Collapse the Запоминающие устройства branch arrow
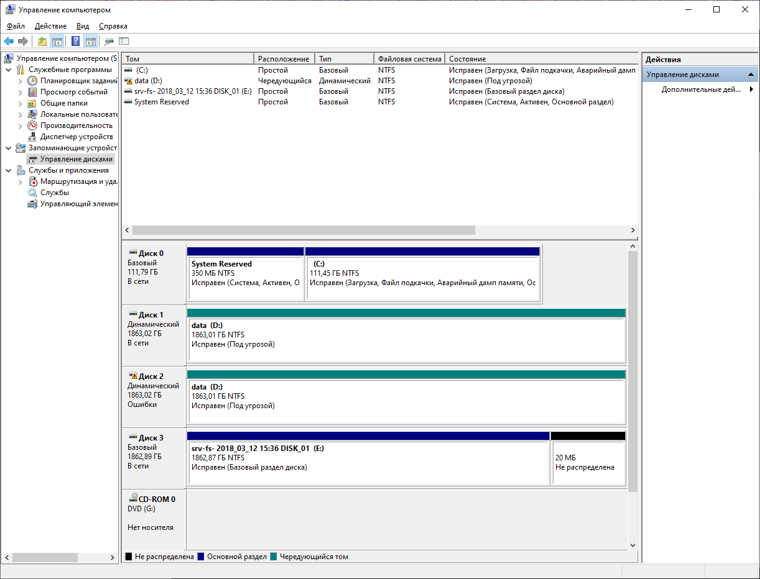Screen dimensions: 760x579 [8, 148]
